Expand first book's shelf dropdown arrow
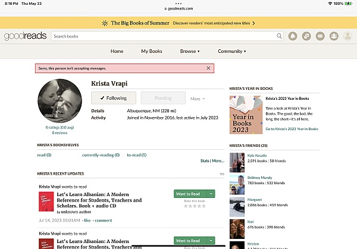 [x=211, y=194]
